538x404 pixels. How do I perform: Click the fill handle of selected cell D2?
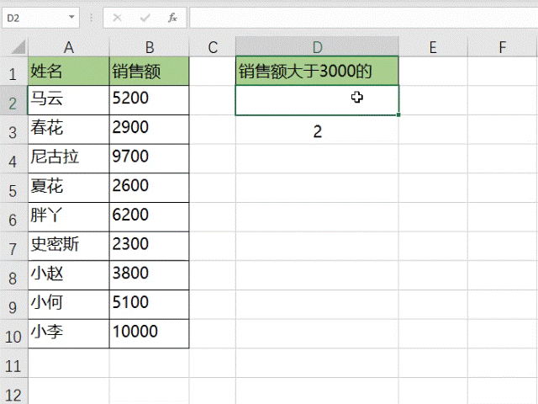click(398, 114)
